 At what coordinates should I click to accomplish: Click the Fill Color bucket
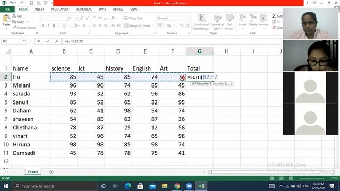click(75, 26)
